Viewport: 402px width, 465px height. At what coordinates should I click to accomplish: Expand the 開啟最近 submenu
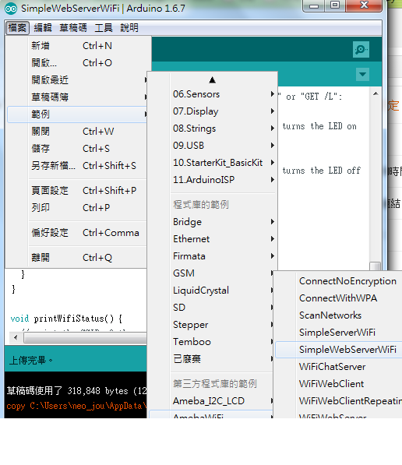pyautogui.click(x=77, y=80)
